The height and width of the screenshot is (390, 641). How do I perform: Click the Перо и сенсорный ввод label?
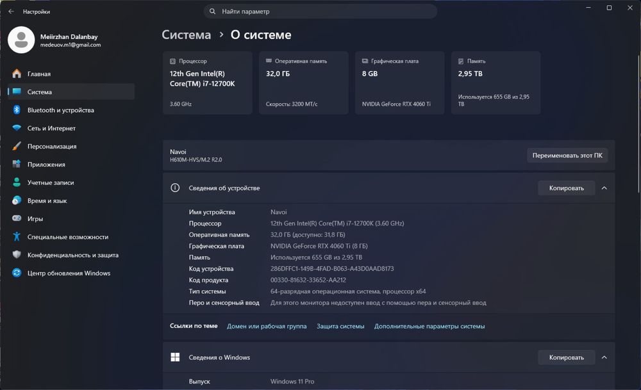(224, 303)
